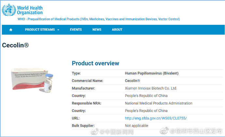
Task: Expand the Product Streams dropdown caret
Action: click(x=58, y=30)
